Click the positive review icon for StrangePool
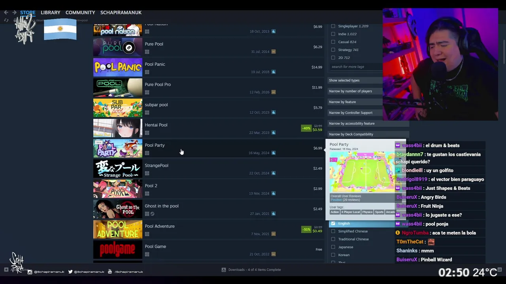The height and width of the screenshot is (284, 506). (273, 173)
